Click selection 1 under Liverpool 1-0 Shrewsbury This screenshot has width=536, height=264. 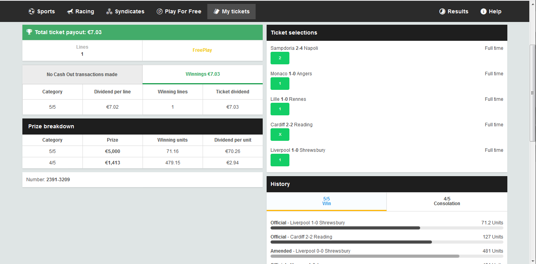pyautogui.click(x=280, y=160)
